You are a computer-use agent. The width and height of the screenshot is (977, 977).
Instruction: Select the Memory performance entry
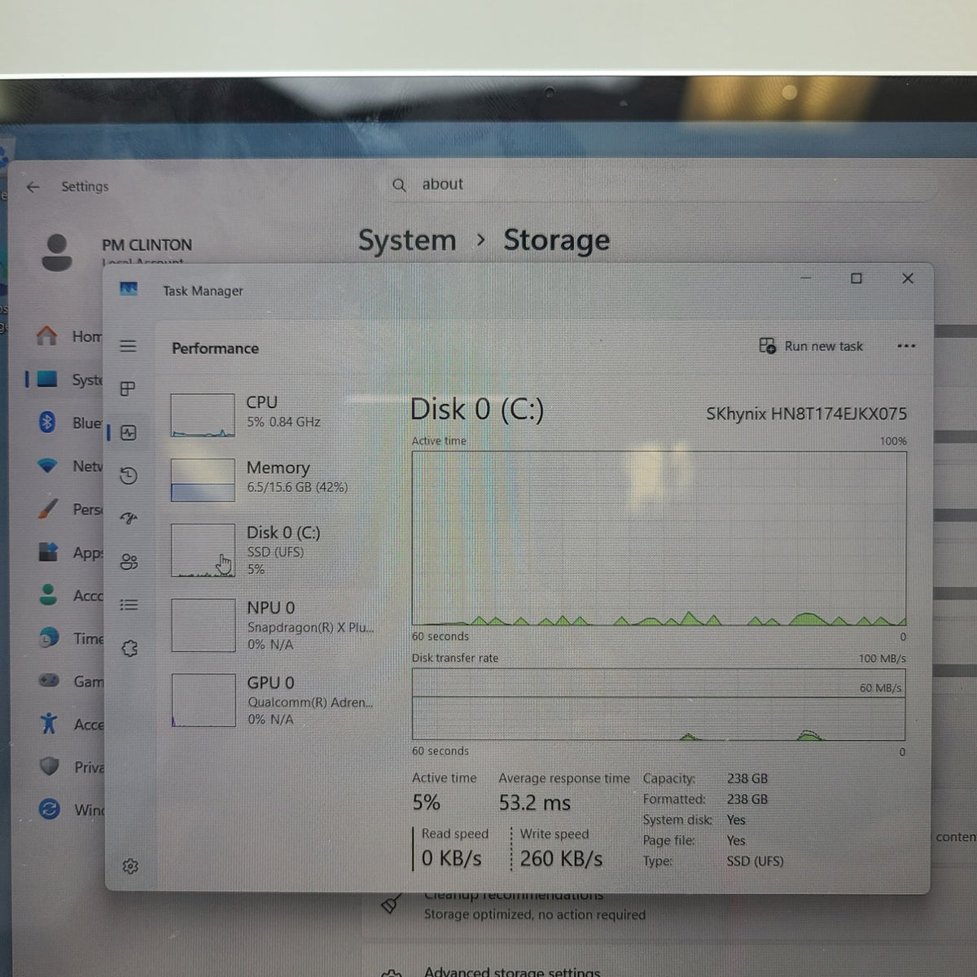click(273, 479)
